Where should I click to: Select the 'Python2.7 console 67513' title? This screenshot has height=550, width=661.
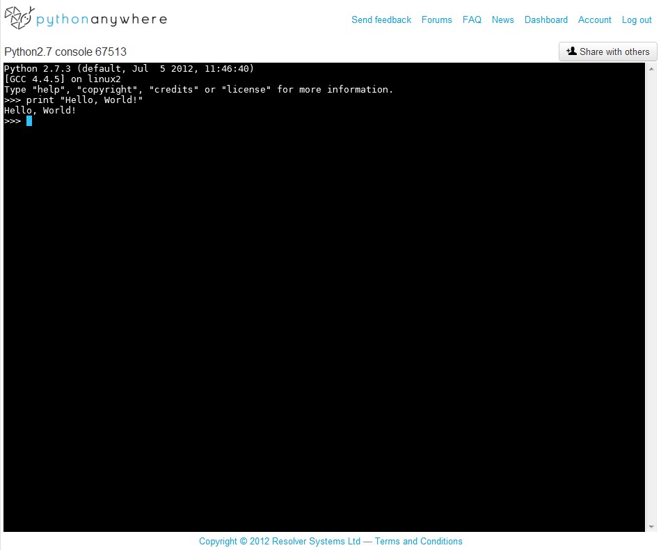tap(66, 52)
